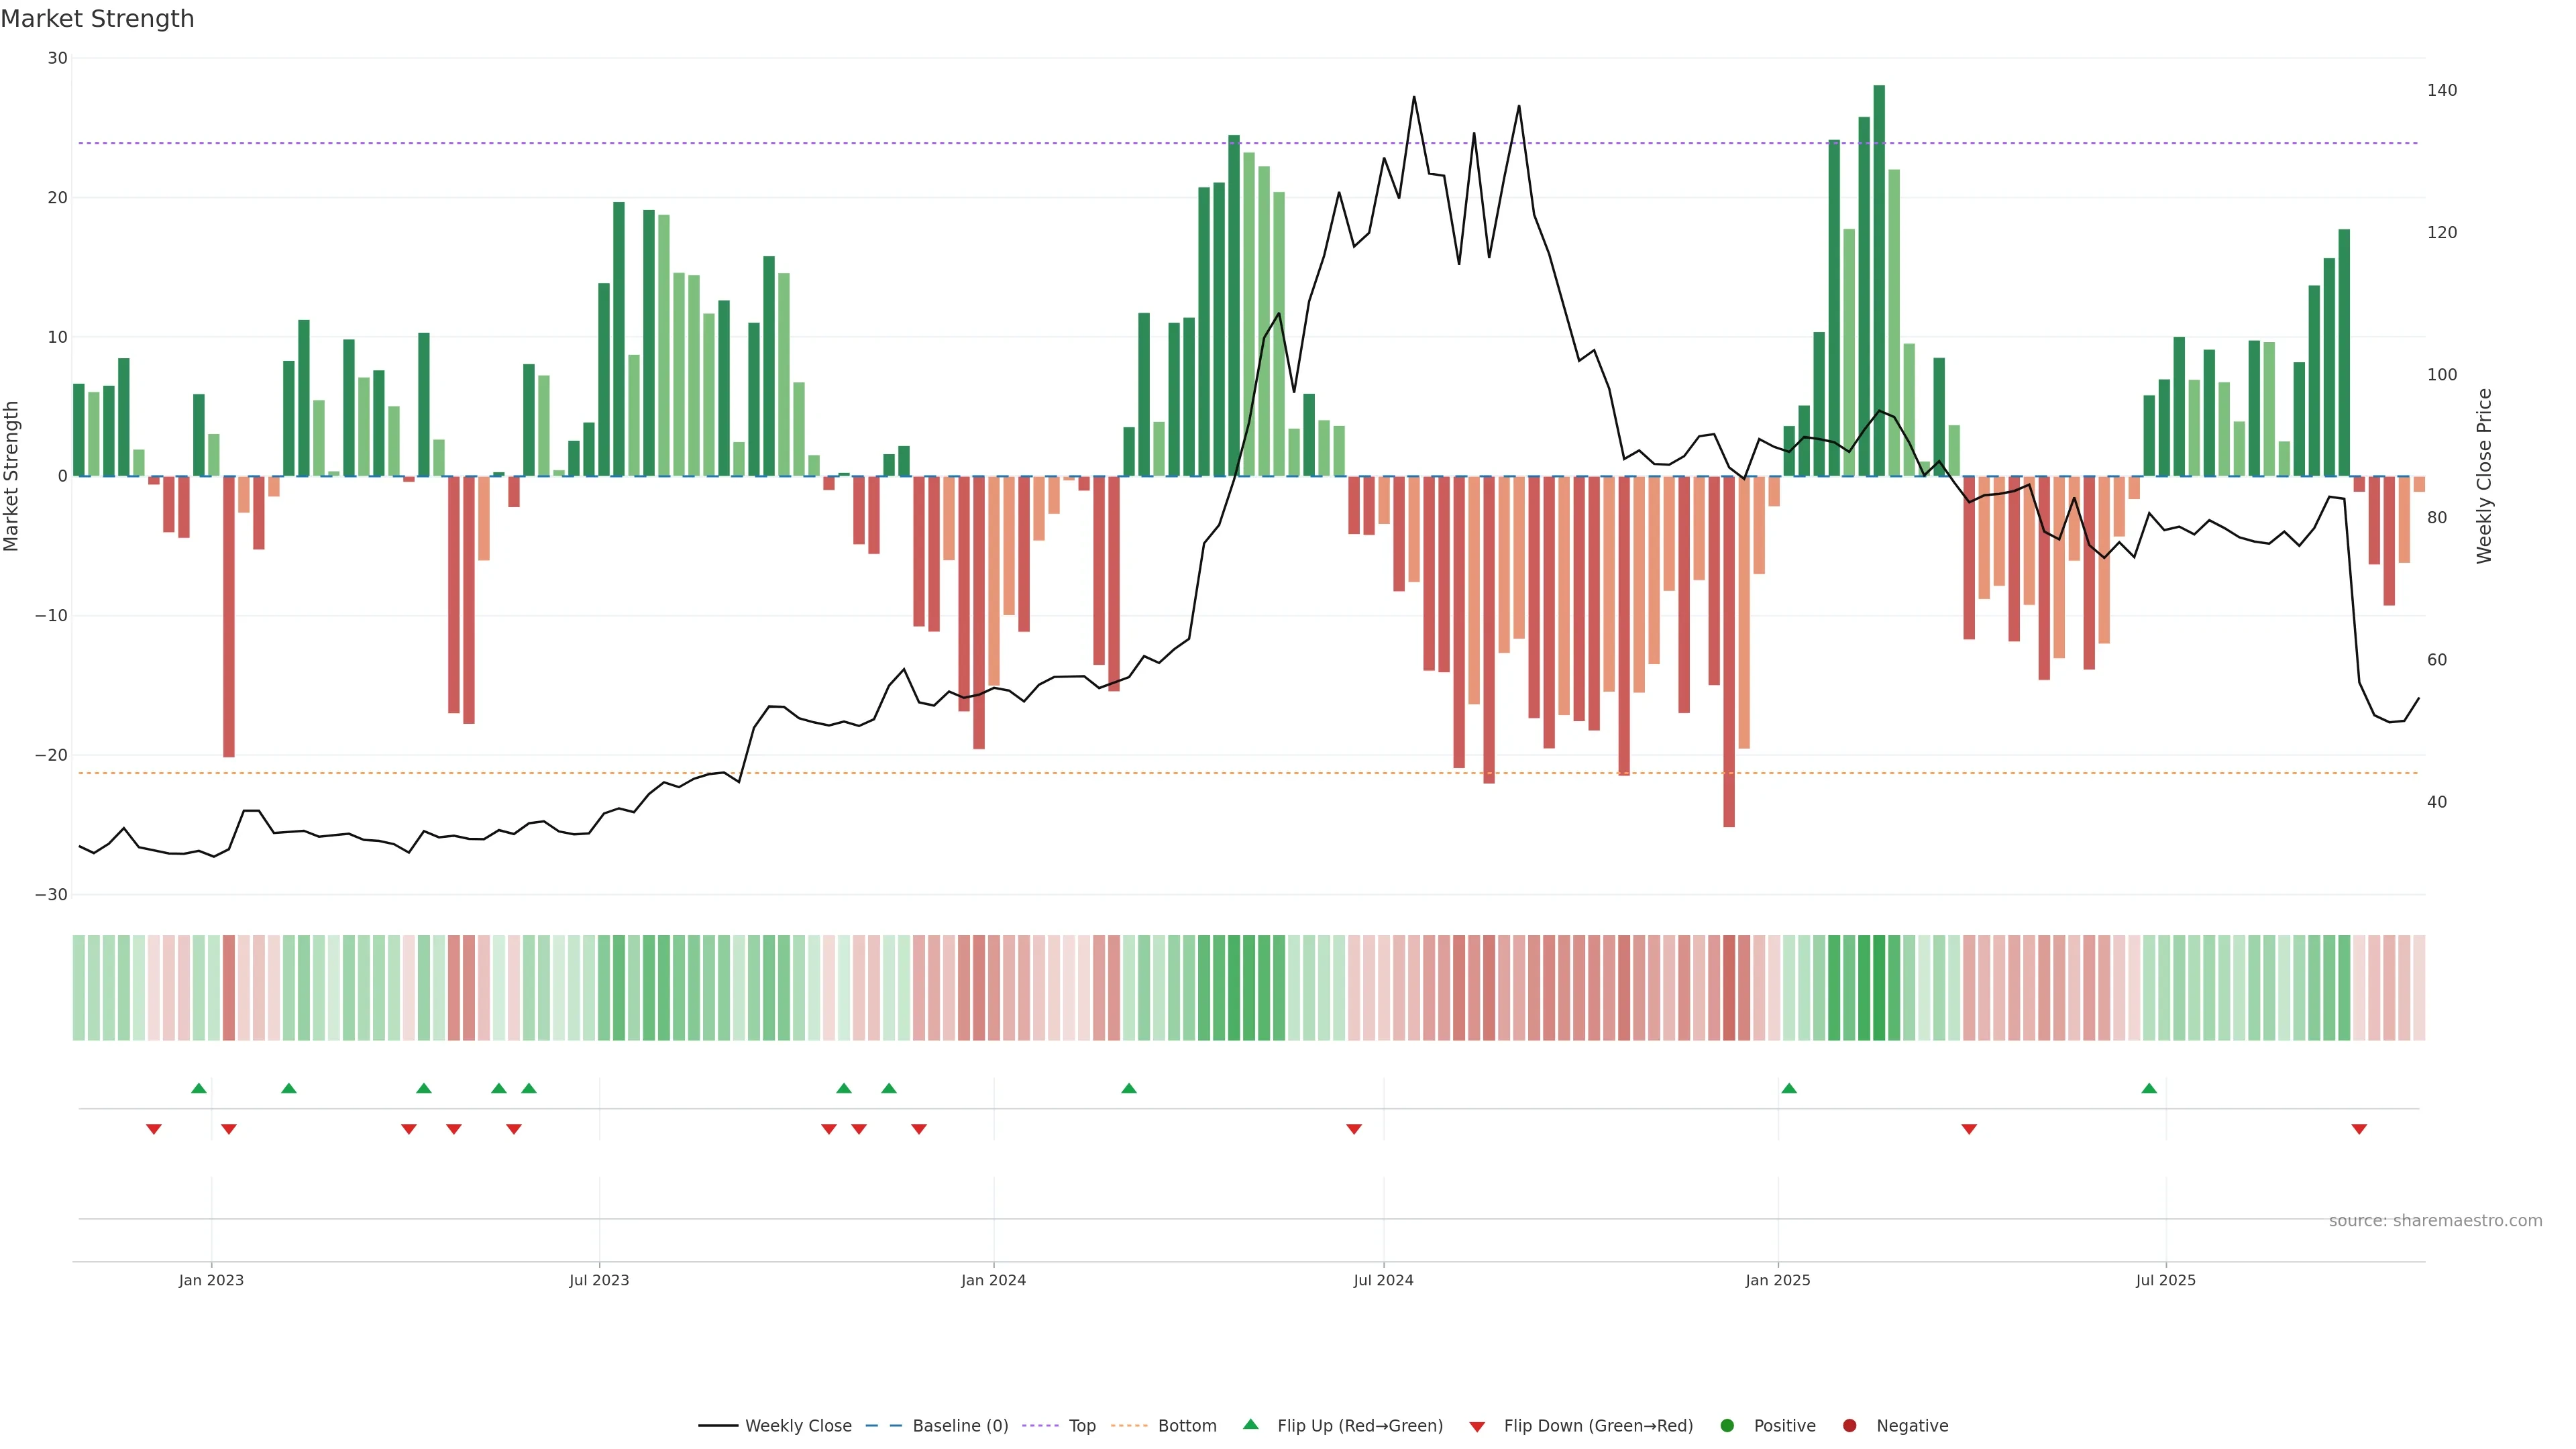The width and height of the screenshot is (2576, 1449).
Task: Click flip-up marker before Jul 2025
Action: tap(2149, 1088)
